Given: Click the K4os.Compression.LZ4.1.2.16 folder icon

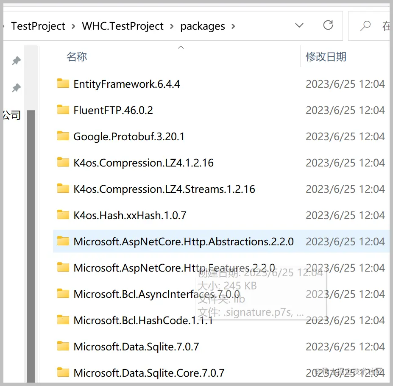Looking at the screenshot, I should (x=63, y=162).
